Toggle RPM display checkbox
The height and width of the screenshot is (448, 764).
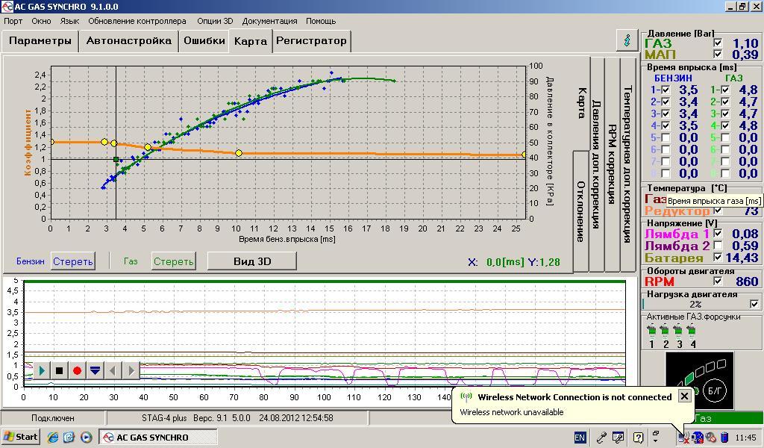[x=718, y=281]
